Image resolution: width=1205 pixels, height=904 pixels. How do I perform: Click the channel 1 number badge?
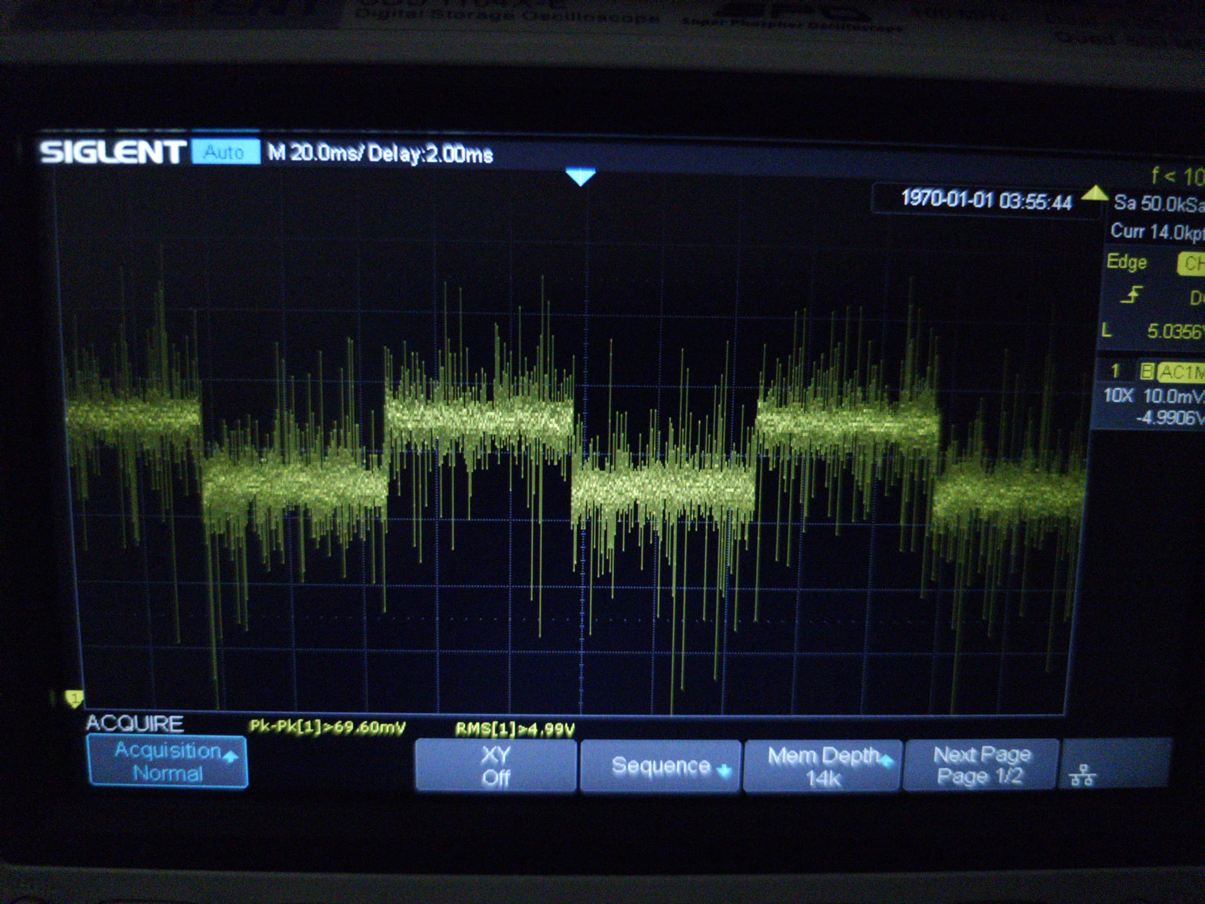tap(1115, 371)
